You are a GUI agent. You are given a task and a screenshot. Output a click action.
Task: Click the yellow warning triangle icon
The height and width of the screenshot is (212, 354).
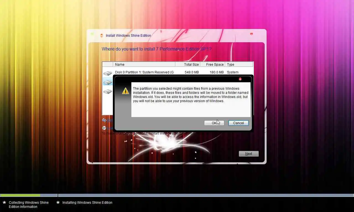pos(126,91)
